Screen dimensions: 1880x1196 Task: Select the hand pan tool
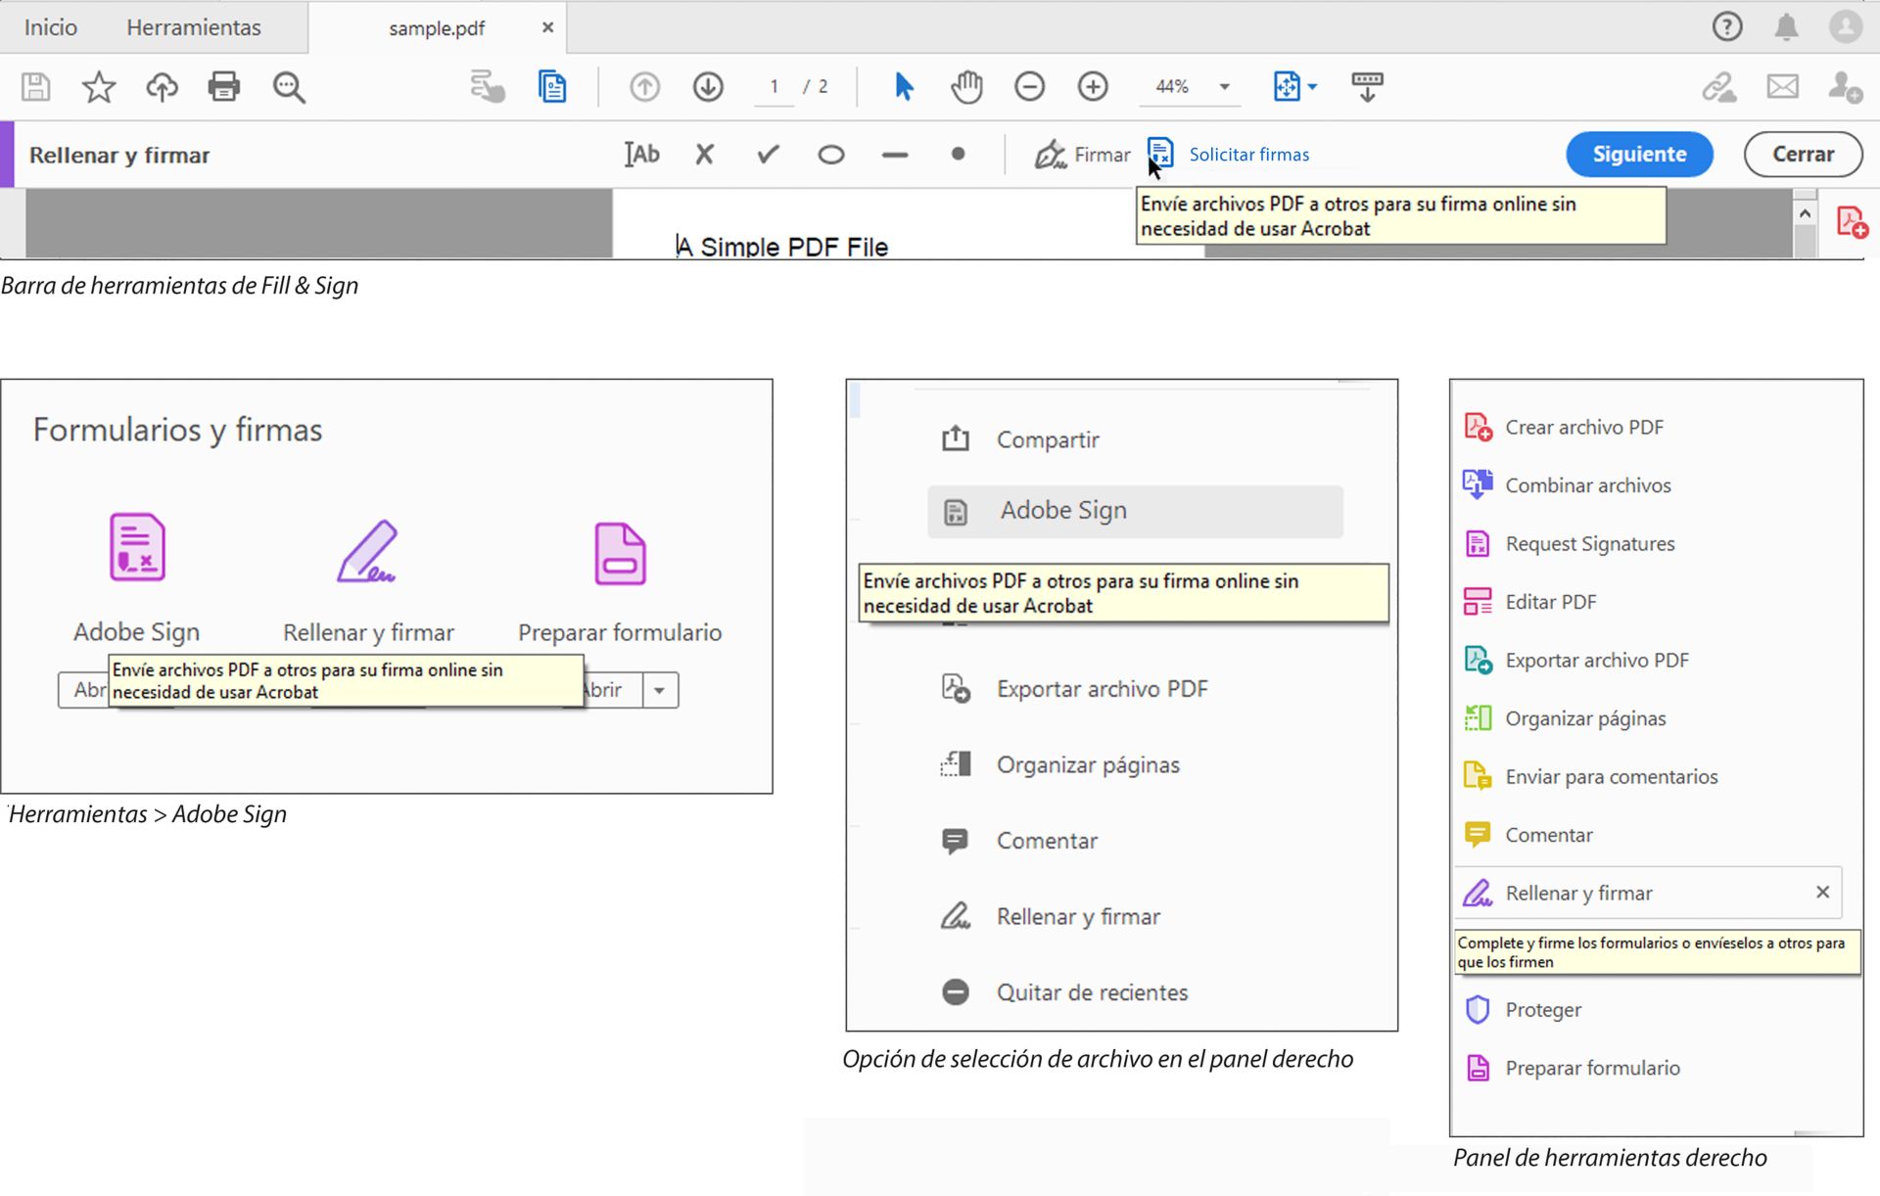[x=965, y=87]
